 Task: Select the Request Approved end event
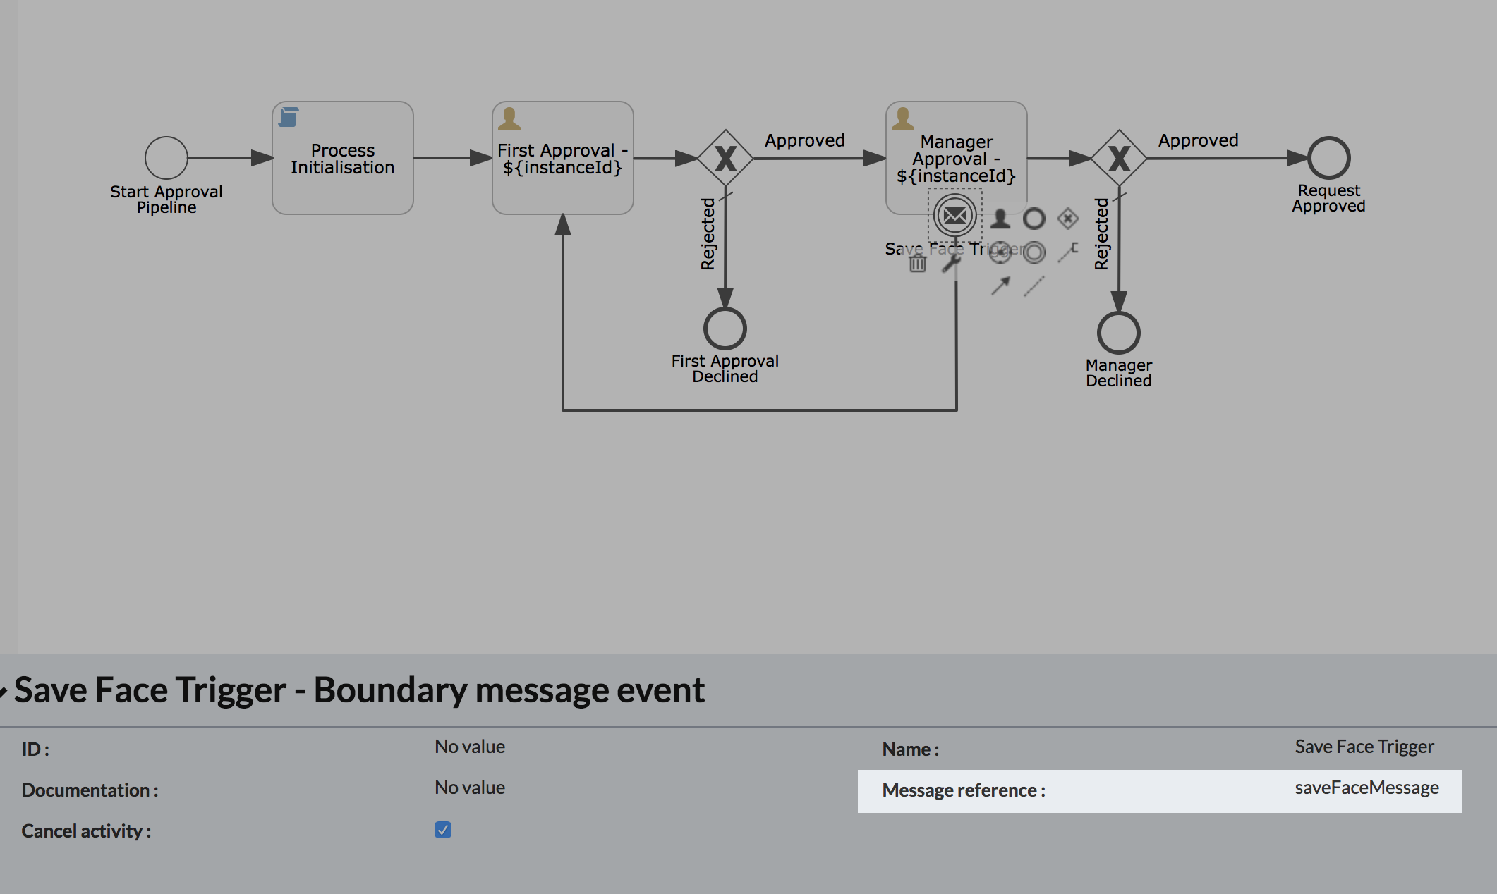tap(1329, 158)
